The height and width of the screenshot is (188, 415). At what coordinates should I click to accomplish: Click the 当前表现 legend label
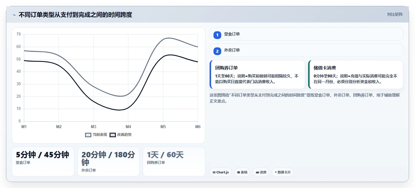[x=100, y=135]
